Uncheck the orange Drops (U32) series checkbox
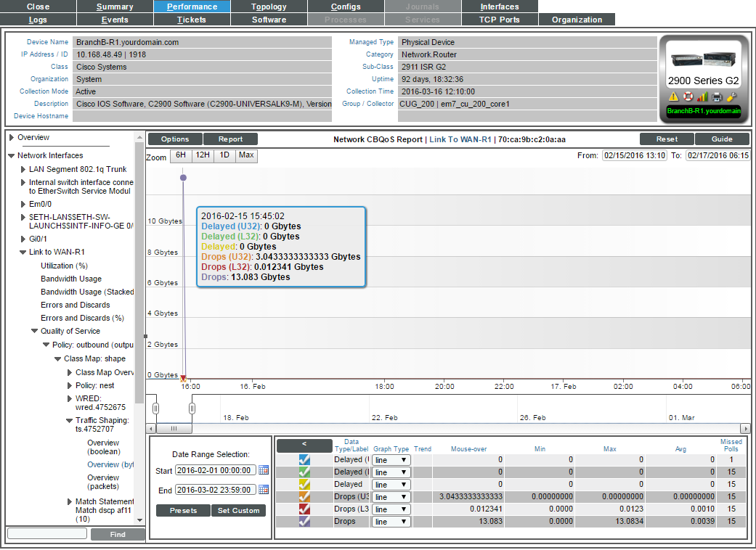This screenshot has height=550, width=756. (x=304, y=496)
